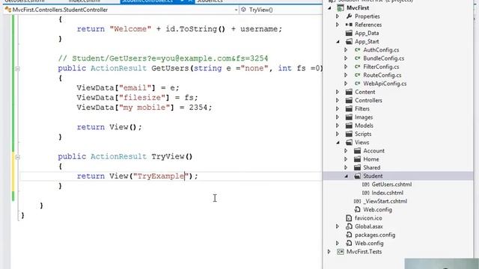Click the favicon.ico file icon
The image size is (479, 269).
point(349,218)
